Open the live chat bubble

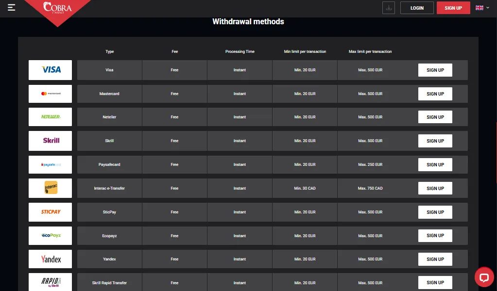pos(484,277)
